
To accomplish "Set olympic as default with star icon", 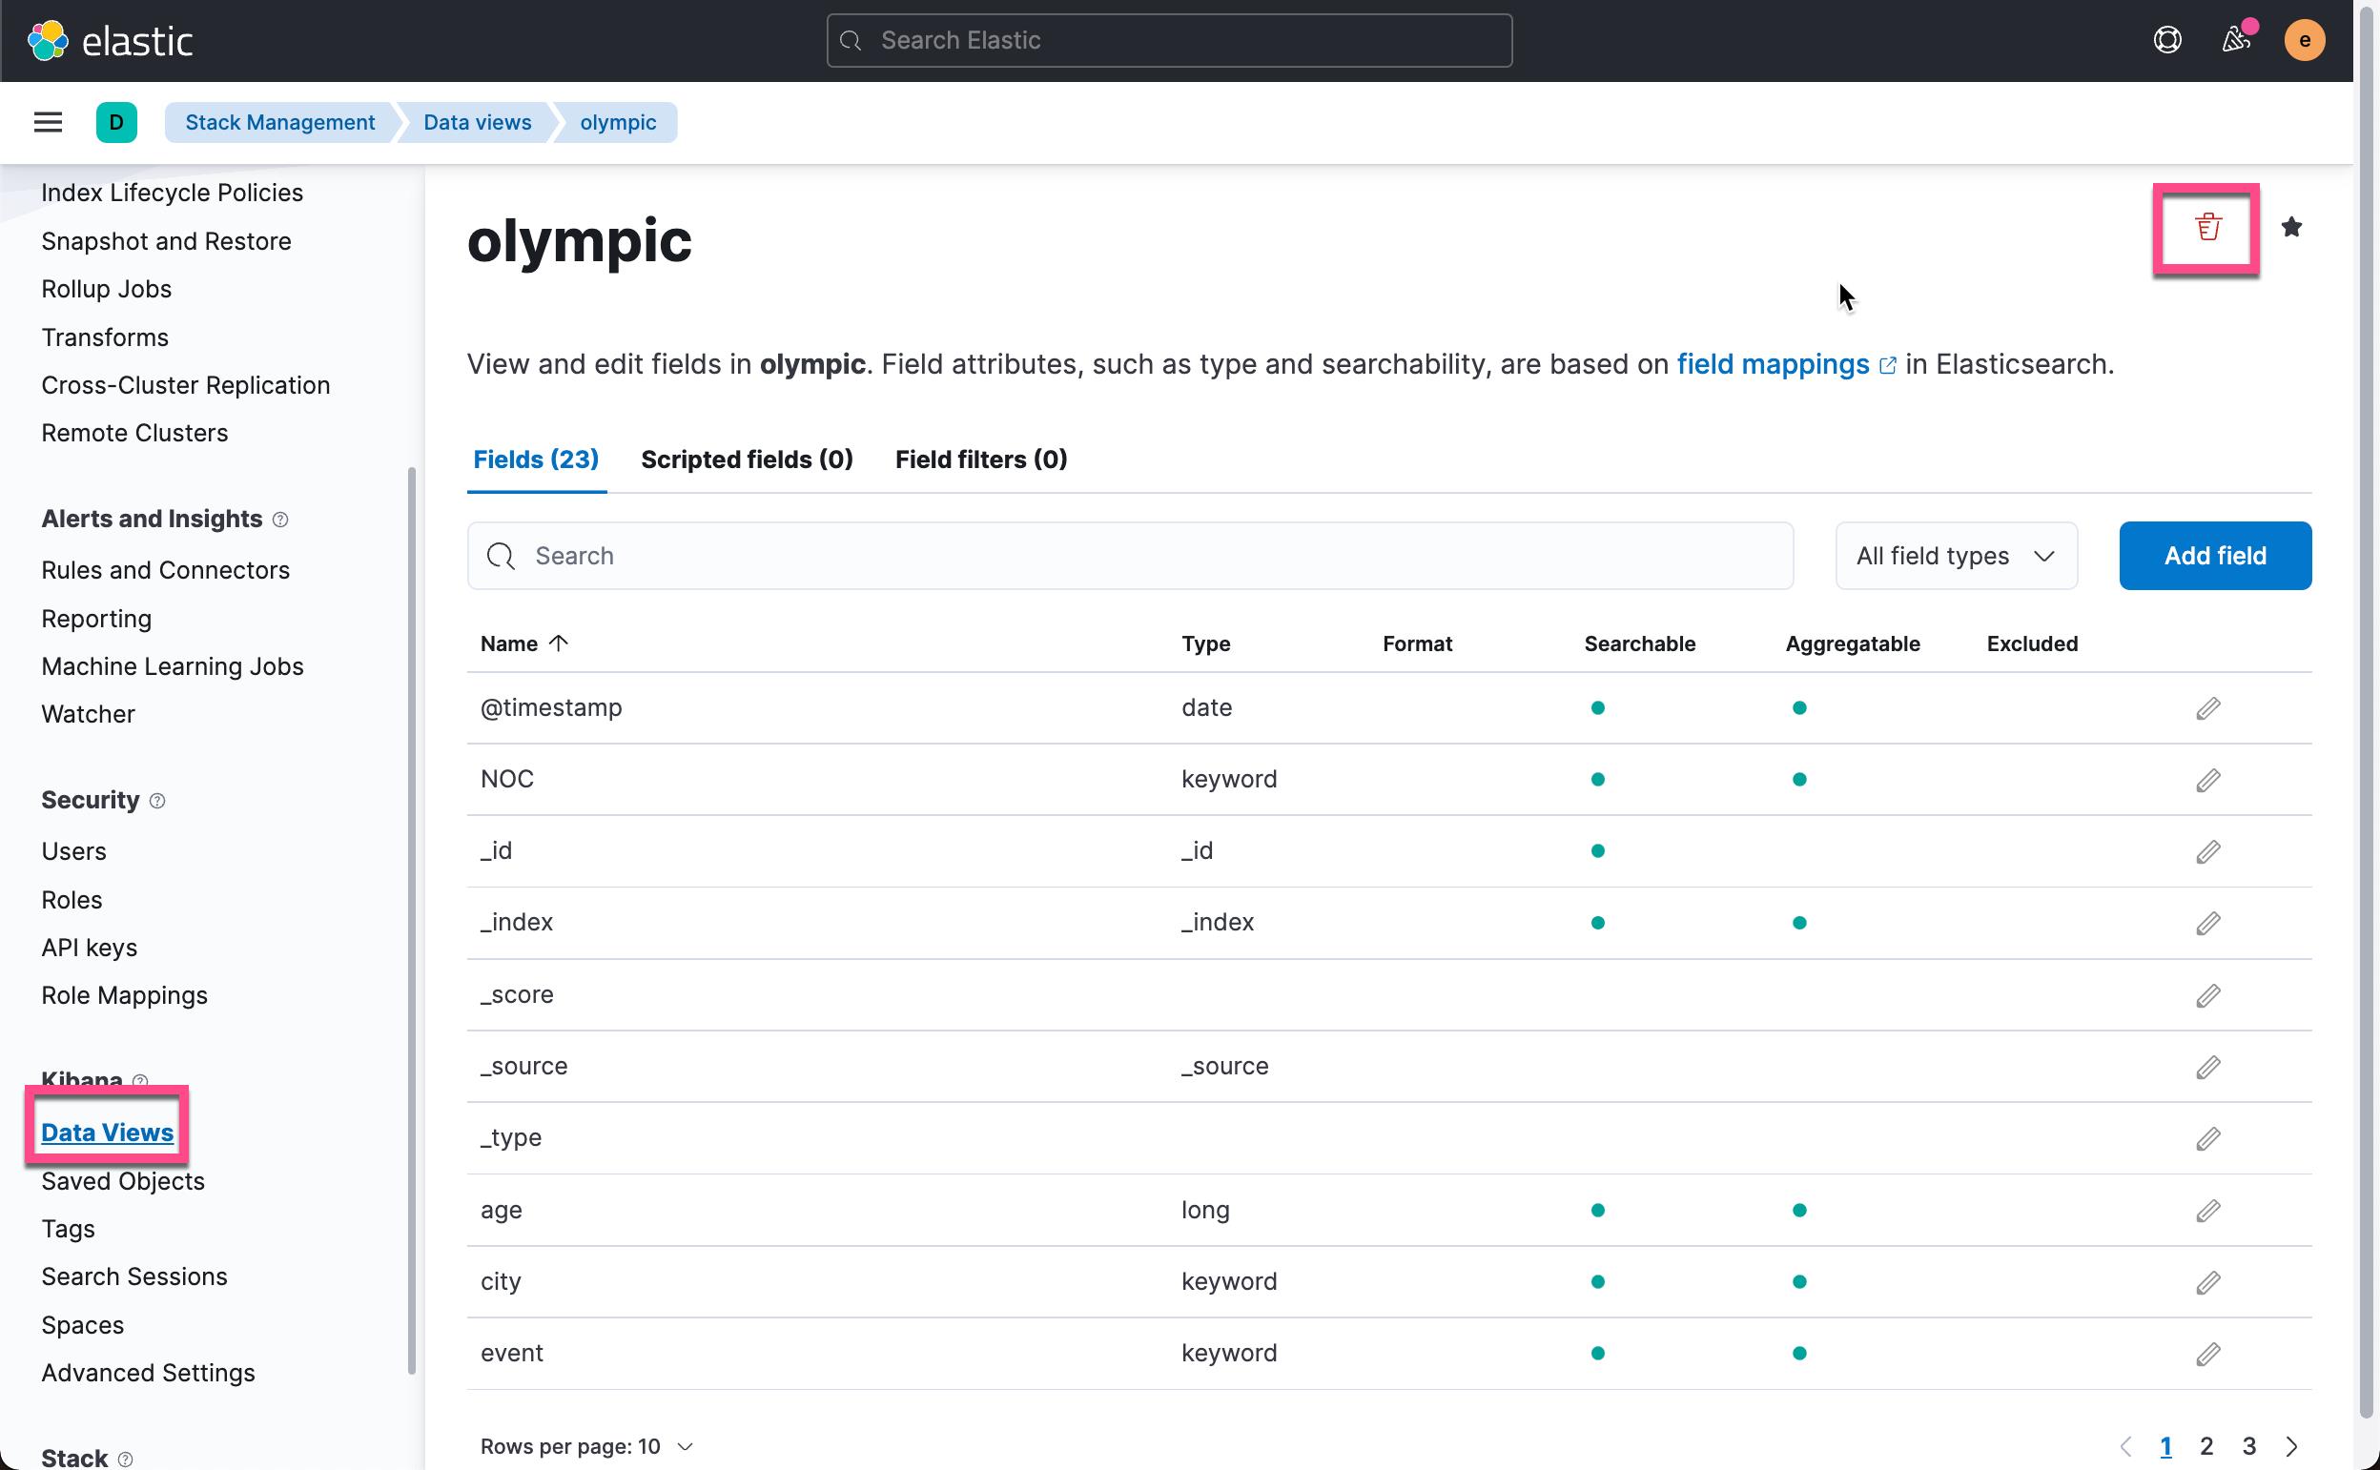I will (x=2291, y=228).
